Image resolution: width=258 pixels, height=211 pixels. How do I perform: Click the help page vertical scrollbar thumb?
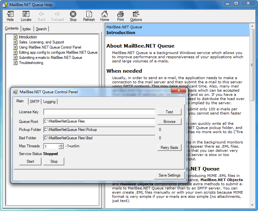click(x=252, y=65)
